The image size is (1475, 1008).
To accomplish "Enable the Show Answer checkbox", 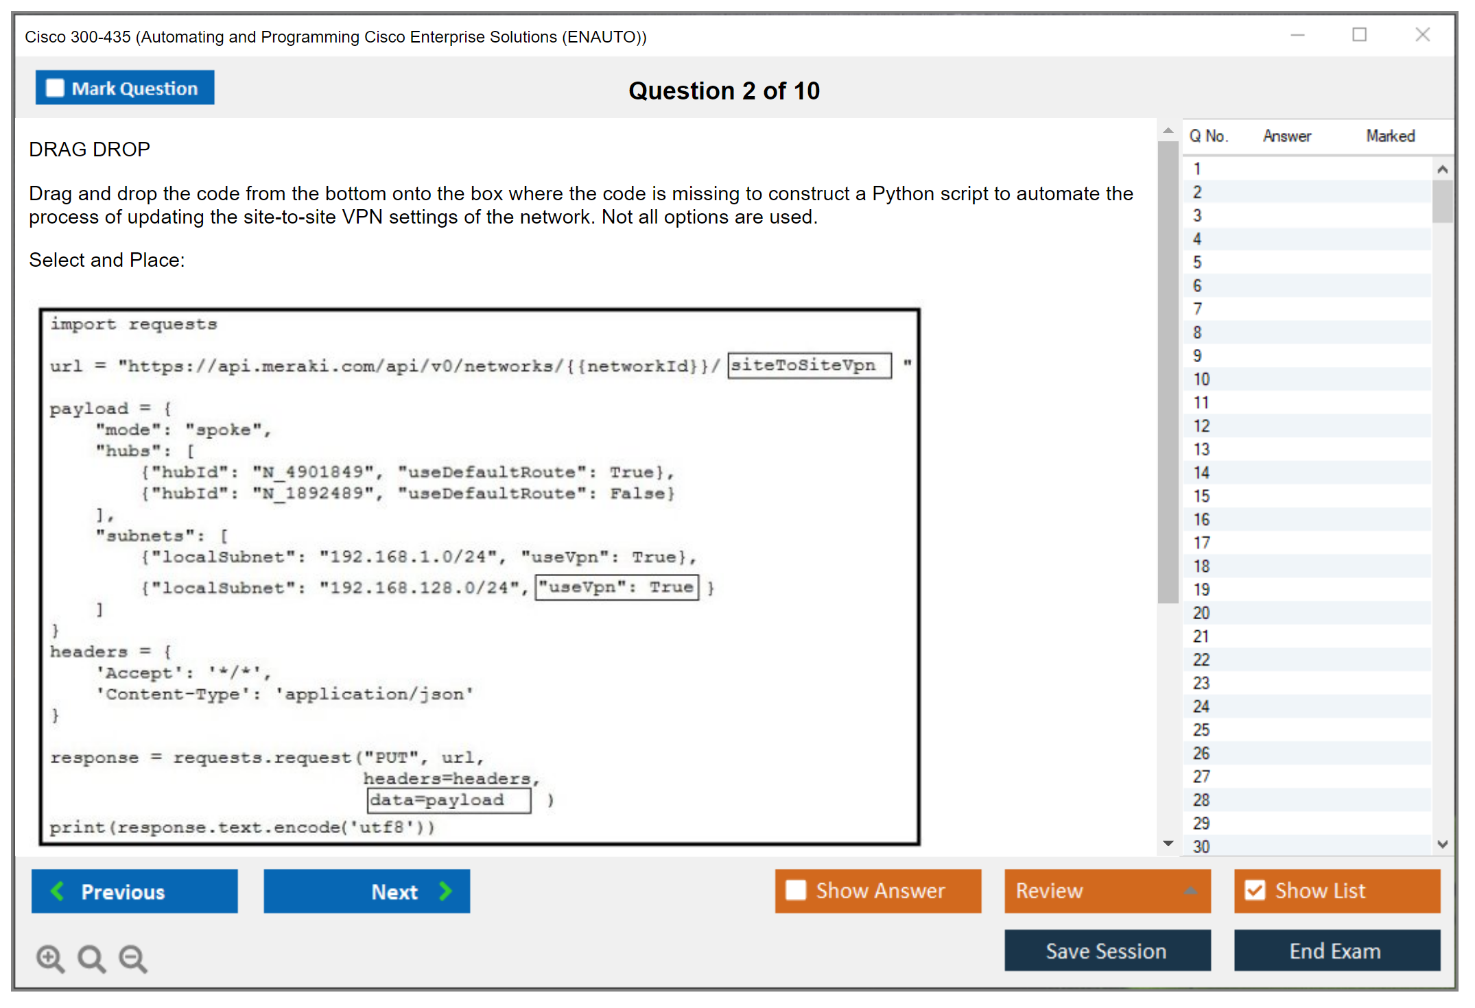I will [x=796, y=890].
